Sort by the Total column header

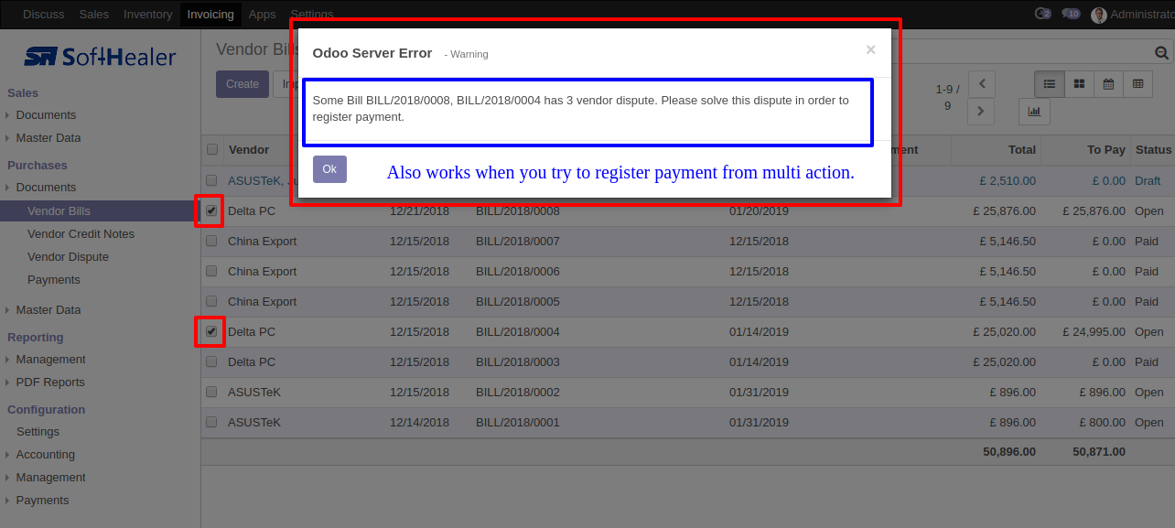click(x=1022, y=150)
